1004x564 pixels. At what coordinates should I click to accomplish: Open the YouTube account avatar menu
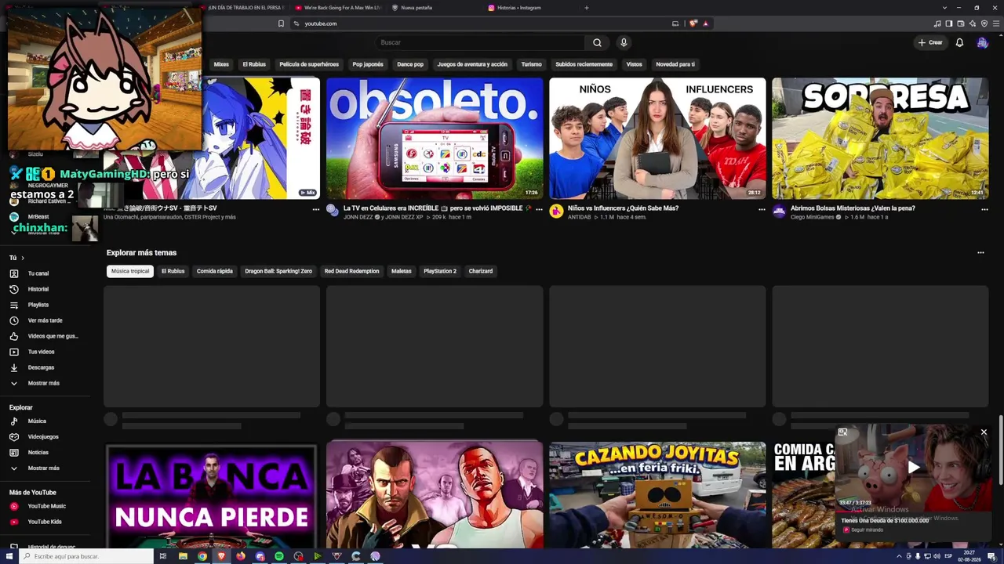[x=982, y=42]
